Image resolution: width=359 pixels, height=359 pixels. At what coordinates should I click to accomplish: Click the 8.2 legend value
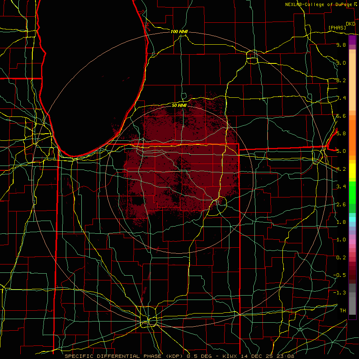(x=341, y=80)
